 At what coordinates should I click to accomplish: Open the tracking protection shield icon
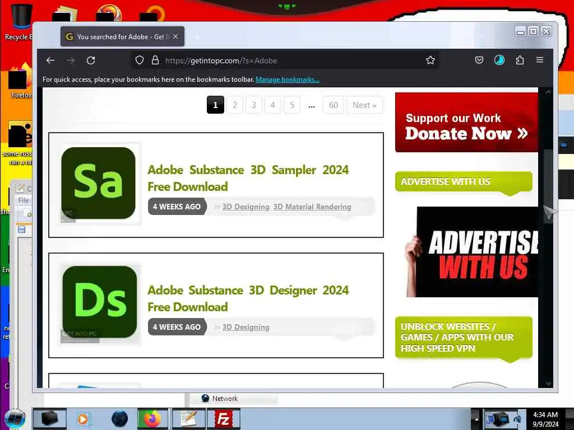(139, 60)
